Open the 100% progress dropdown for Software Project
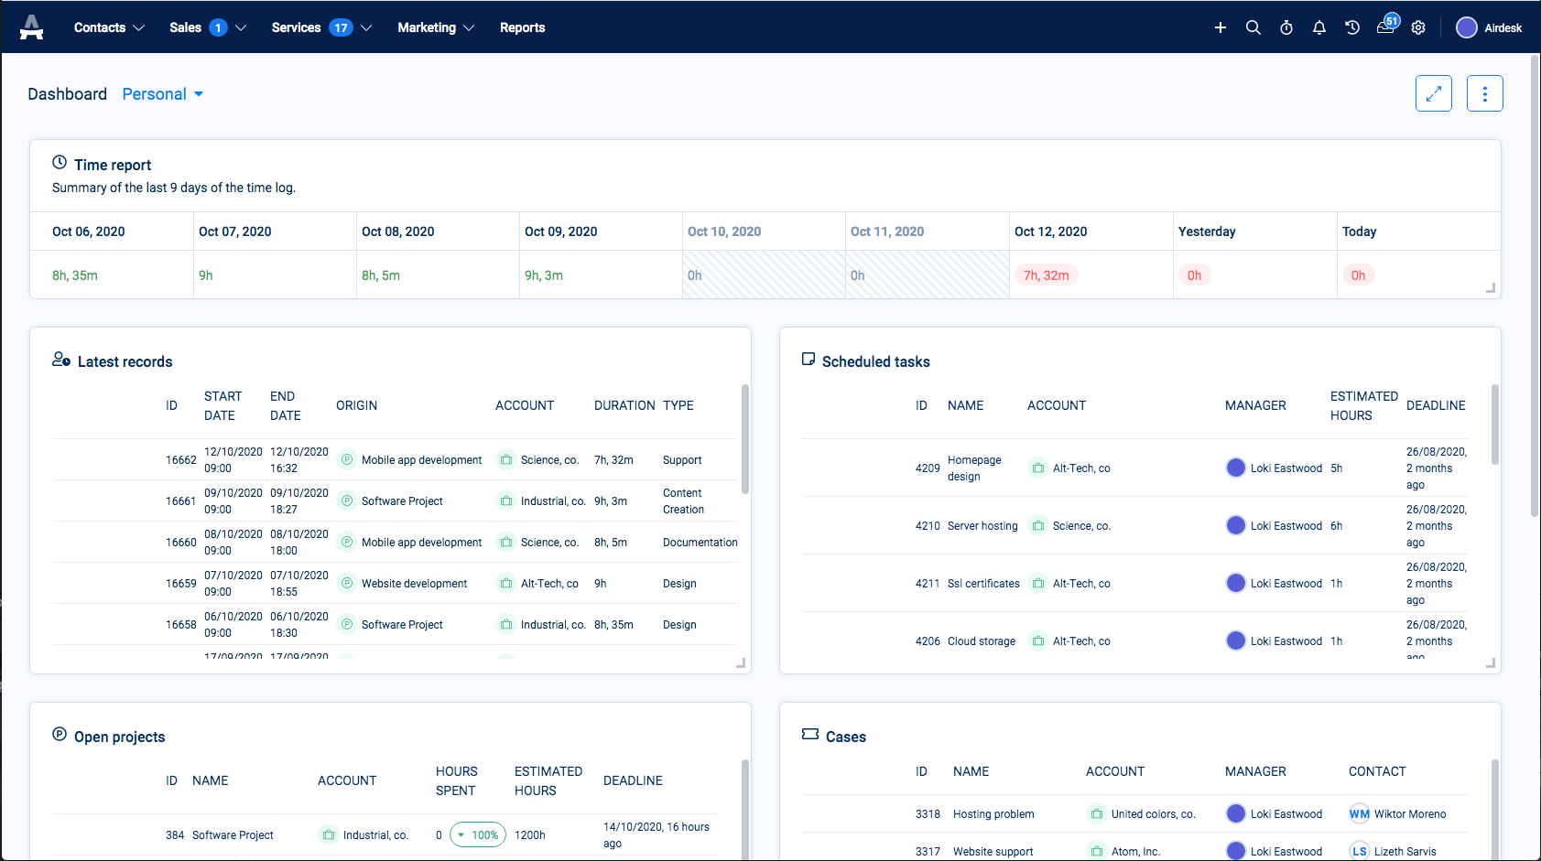1541x861 pixels. pyautogui.click(x=478, y=834)
